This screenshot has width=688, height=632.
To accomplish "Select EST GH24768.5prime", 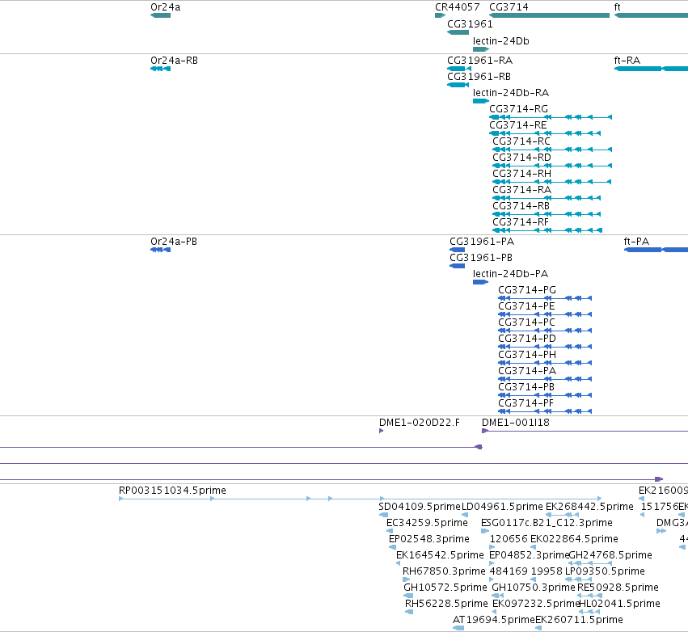I will pos(590,563).
